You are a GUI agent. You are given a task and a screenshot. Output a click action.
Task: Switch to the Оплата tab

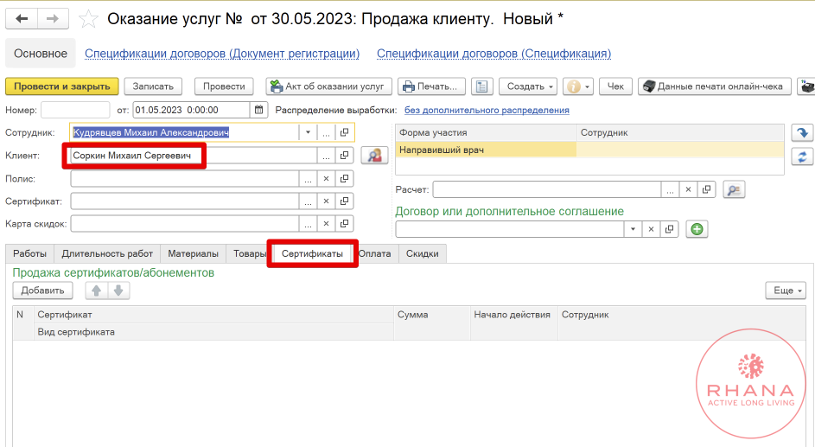coord(375,253)
